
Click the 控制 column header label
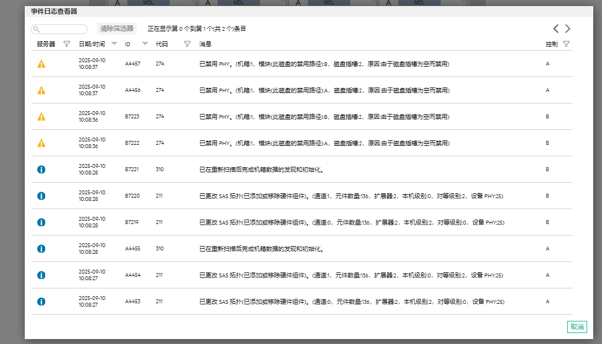[552, 44]
